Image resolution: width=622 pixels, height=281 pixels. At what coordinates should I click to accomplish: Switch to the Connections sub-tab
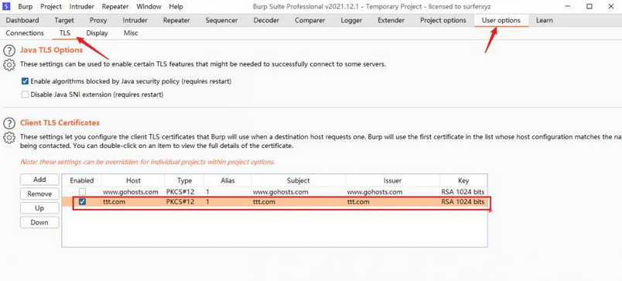(x=25, y=33)
